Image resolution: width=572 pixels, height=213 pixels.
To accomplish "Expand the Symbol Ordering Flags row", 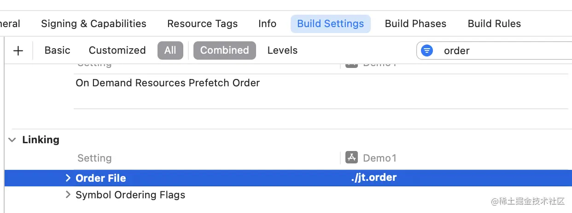I will click(68, 195).
